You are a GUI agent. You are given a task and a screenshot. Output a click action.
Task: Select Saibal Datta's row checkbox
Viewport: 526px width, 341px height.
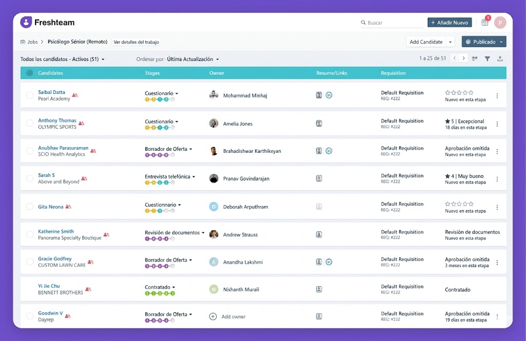(x=30, y=95)
